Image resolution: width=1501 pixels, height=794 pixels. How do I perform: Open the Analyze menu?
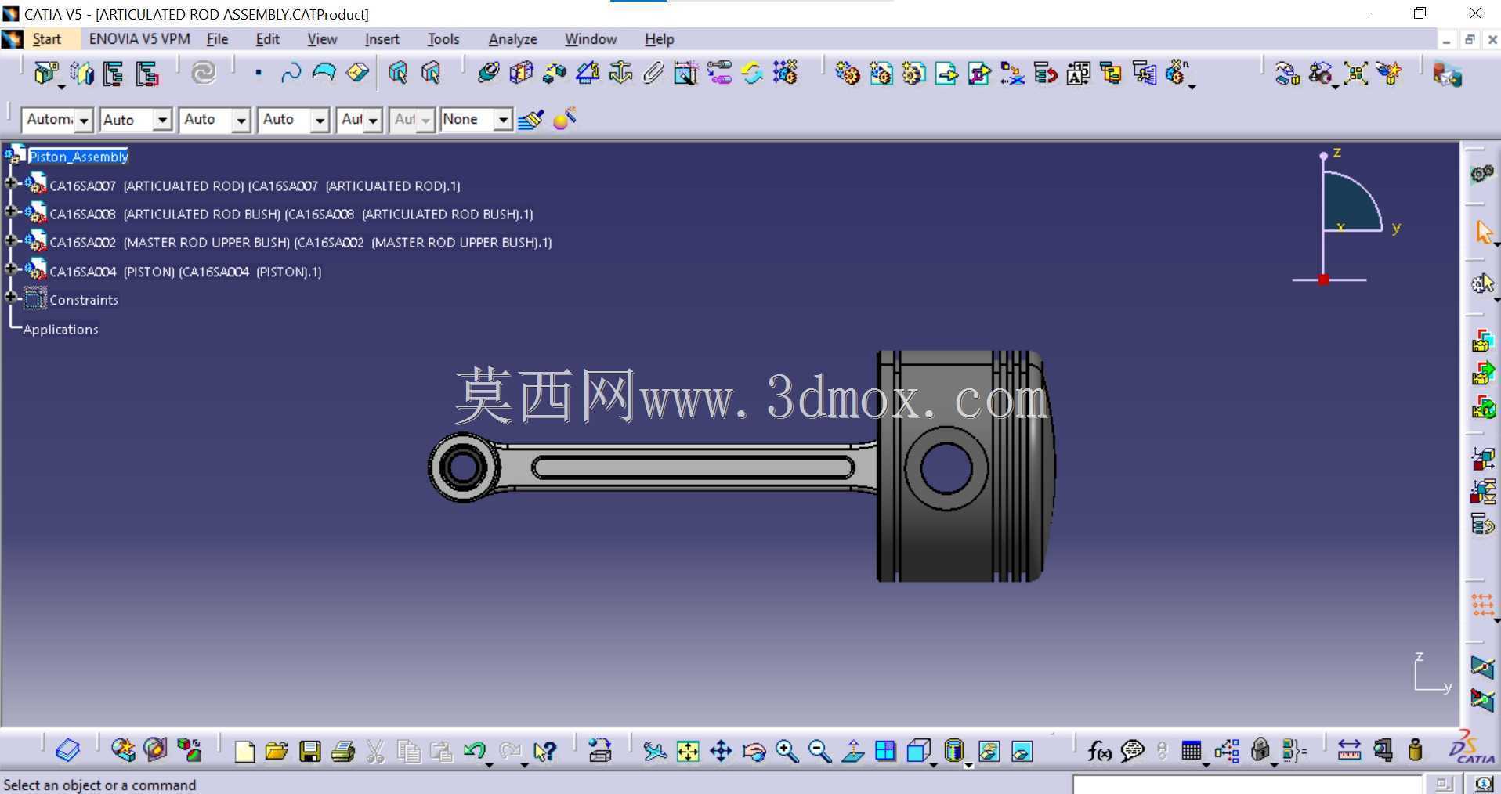pos(512,39)
